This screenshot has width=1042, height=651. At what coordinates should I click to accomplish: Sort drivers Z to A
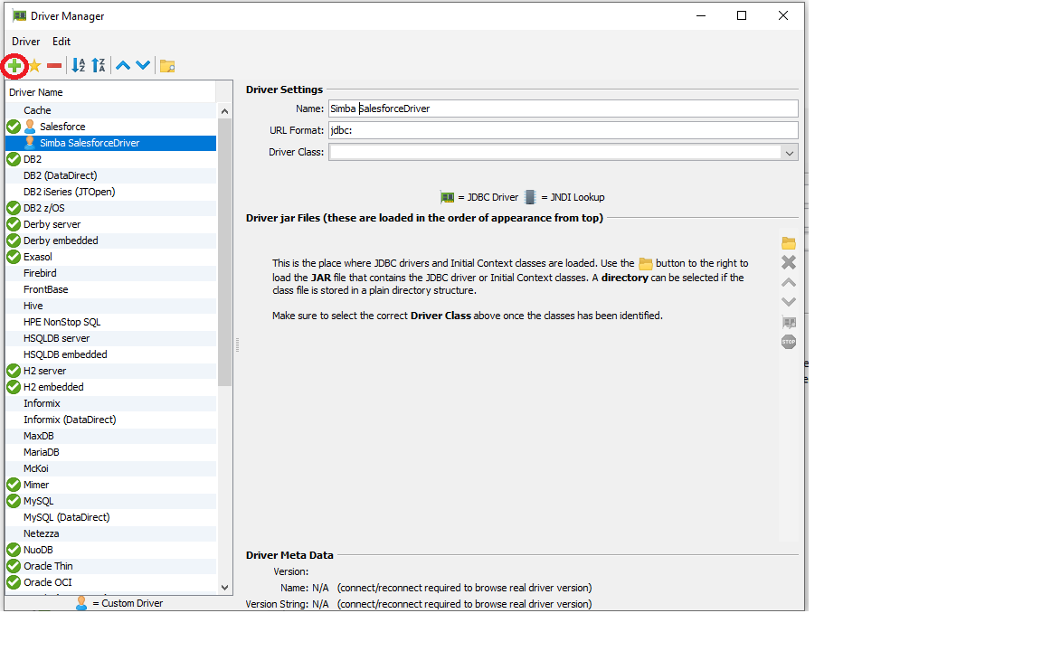pyautogui.click(x=99, y=65)
